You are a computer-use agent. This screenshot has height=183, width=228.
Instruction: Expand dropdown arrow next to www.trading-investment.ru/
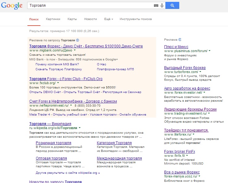[x=209, y=113]
